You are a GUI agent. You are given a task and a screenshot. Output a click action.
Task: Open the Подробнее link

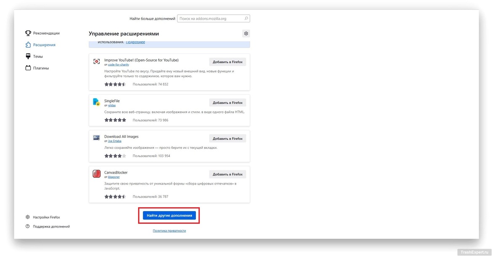click(135, 42)
